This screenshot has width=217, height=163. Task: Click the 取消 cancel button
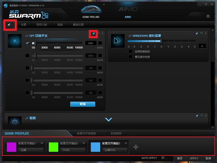[208, 158]
